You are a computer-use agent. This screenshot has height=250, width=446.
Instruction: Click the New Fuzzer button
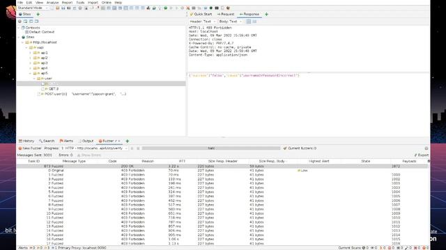click(x=30, y=148)
